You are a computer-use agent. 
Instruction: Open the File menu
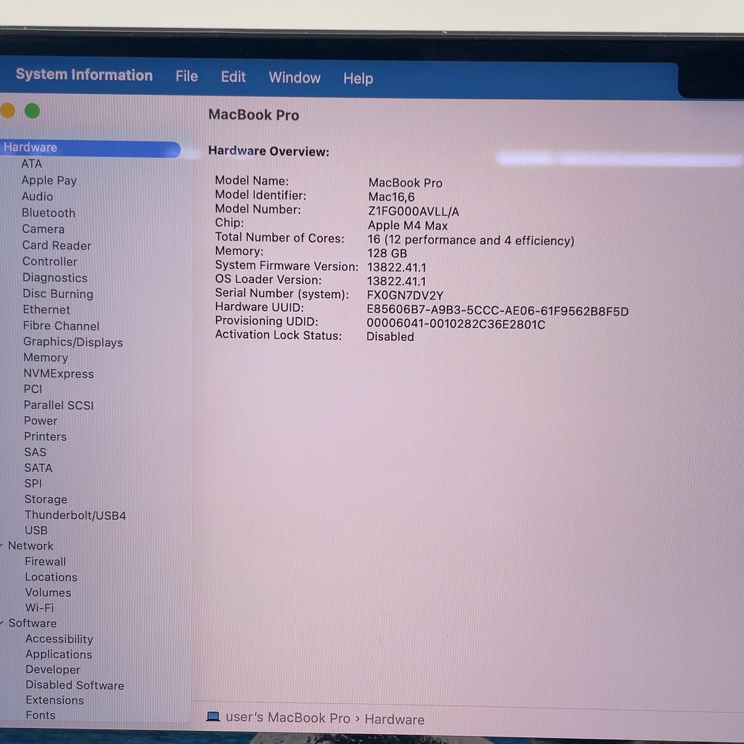(x=187, y=76)
